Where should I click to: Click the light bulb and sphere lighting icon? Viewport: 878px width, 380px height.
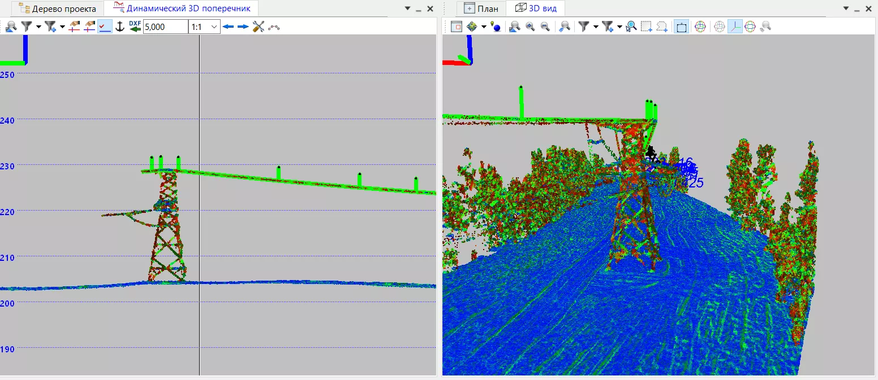[x=496, y=27]
